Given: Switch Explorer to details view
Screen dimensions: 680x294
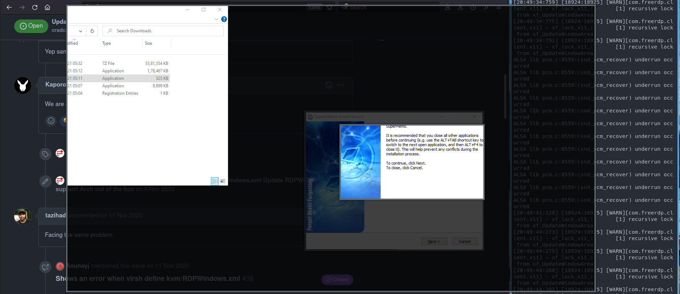Looking at the screenshot, I should [215, 181].
